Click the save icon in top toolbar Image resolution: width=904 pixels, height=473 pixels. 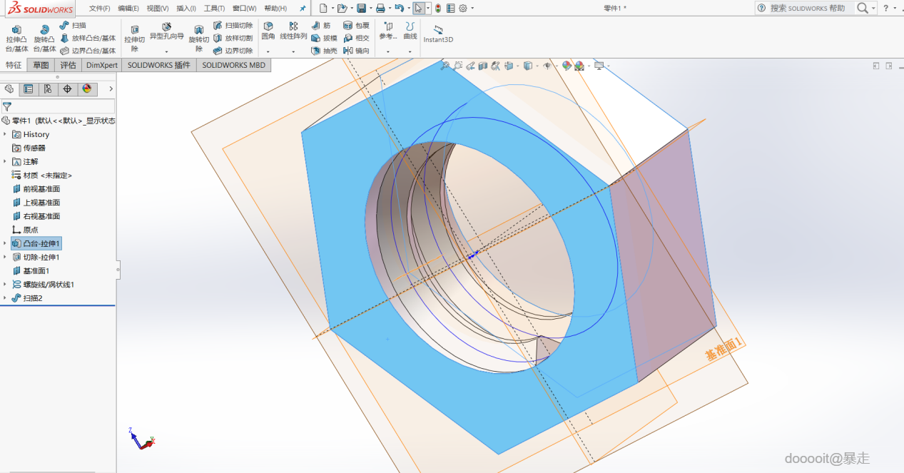click(x=361, y=9)
